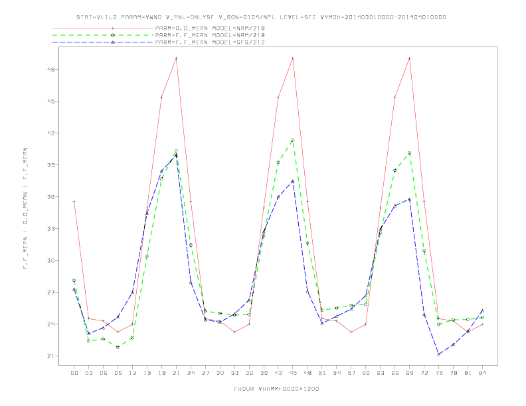Click x-axis tick label 51

(x=322, y=373)
